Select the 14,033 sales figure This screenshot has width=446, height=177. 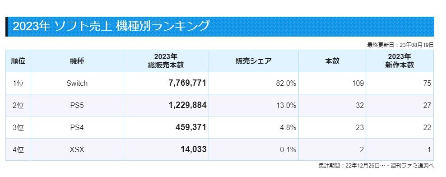tap(193, 149)
